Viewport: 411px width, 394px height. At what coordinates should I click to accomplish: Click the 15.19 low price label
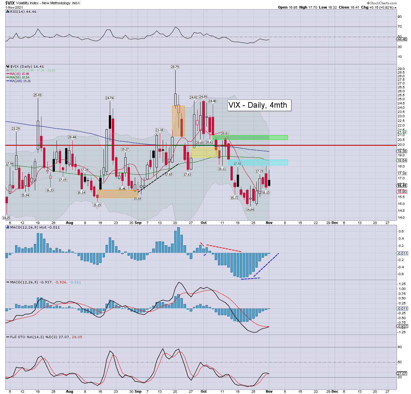pyautogui.click(x=97, y=205)
